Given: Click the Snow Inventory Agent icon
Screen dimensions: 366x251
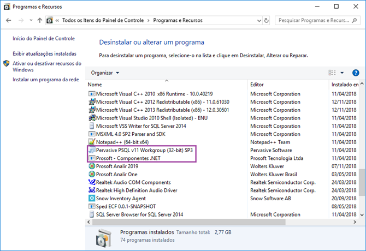Looking at the screenshot, I should coord(92,198).
